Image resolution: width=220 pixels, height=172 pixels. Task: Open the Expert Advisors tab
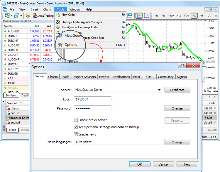pyautogui.click(x=84, y=77)
